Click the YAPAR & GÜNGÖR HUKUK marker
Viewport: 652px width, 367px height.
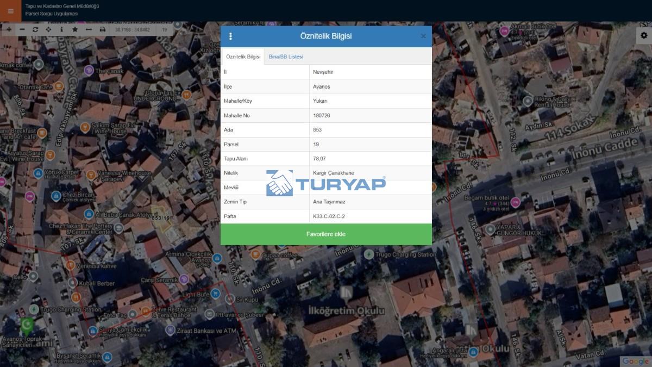coord(490,229)
